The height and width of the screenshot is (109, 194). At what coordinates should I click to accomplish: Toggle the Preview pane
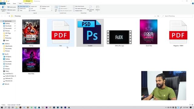(12, 7)
